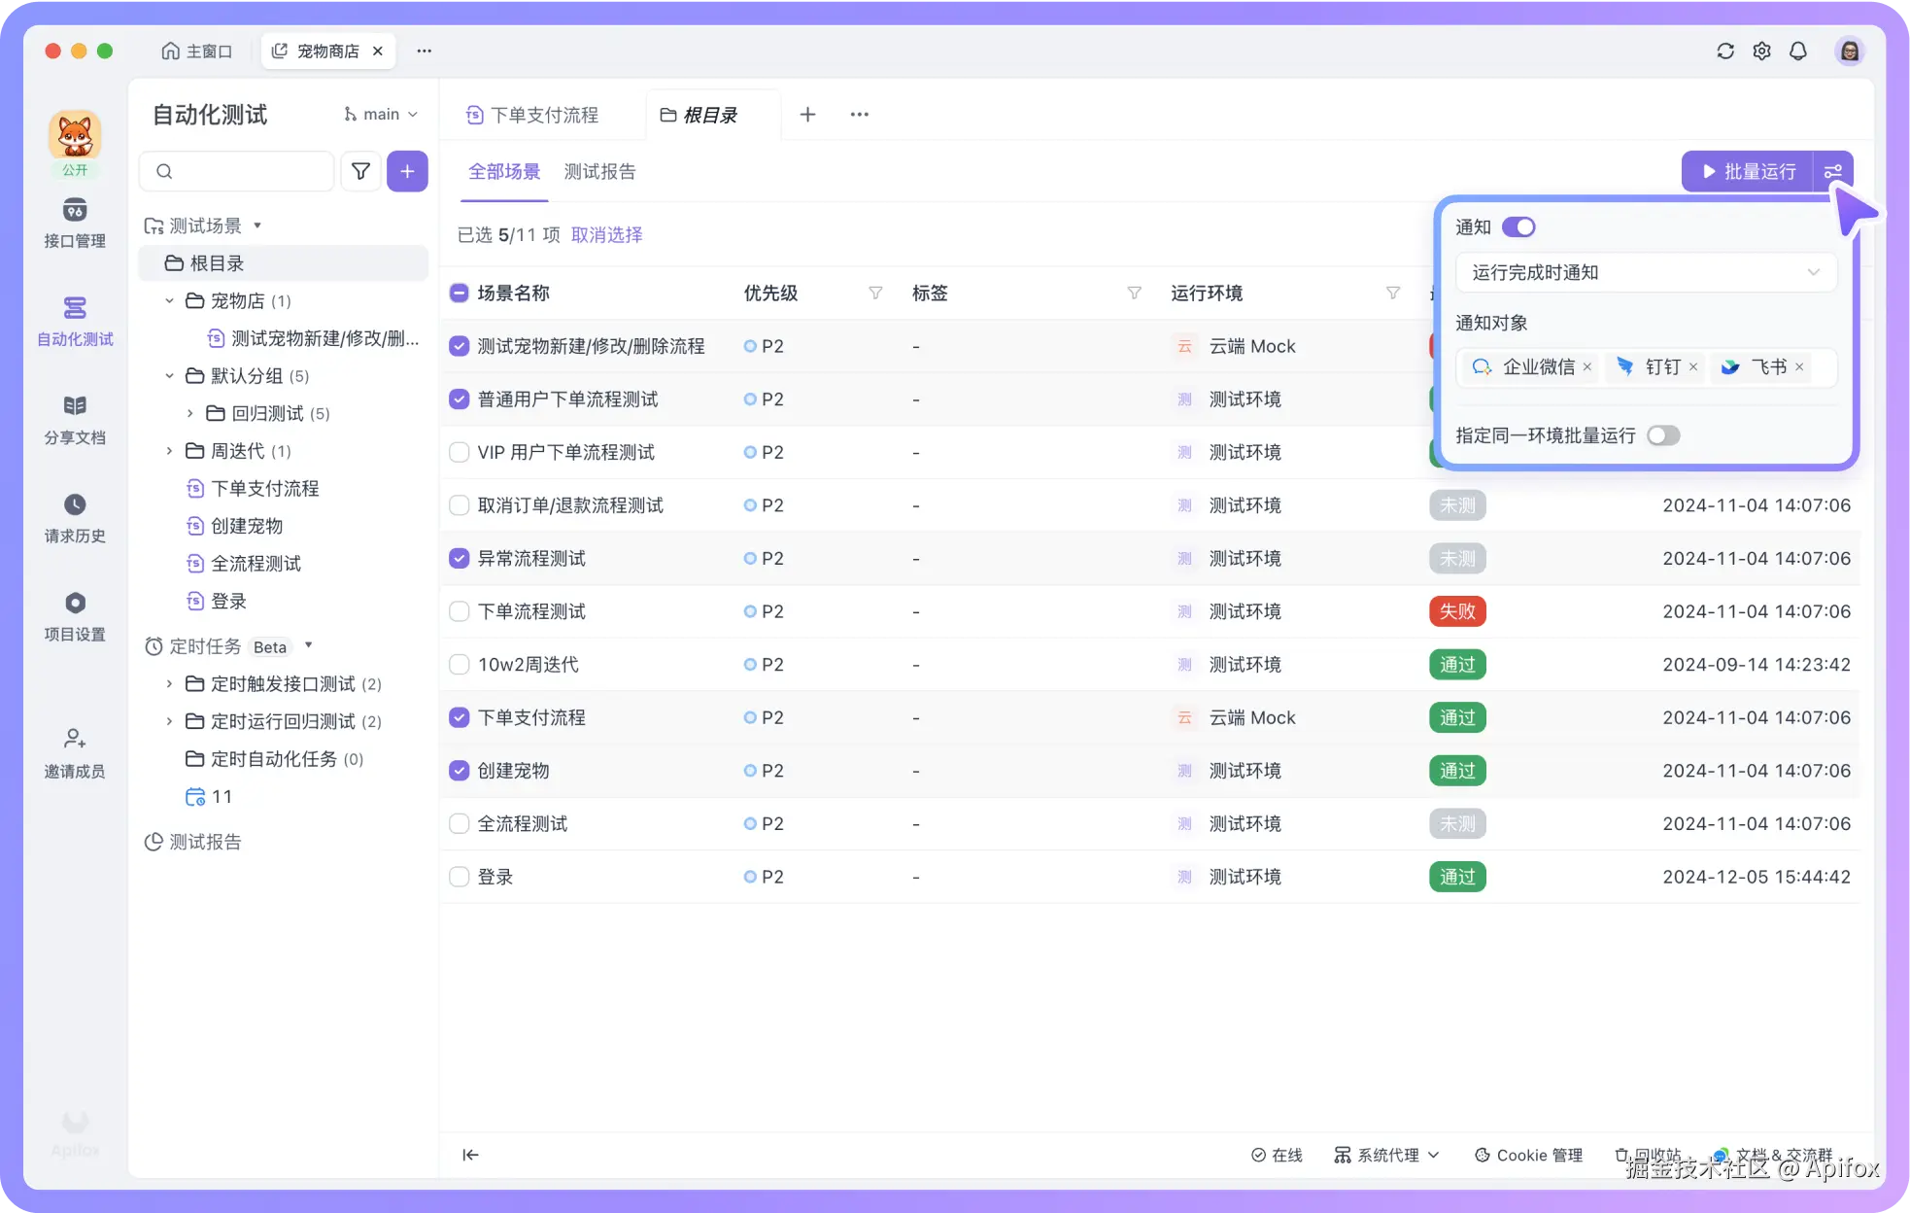Disable the 通知 toggle in the popup
The height and width of the screenshot is (1213, 1910).
coord(1518,226)
